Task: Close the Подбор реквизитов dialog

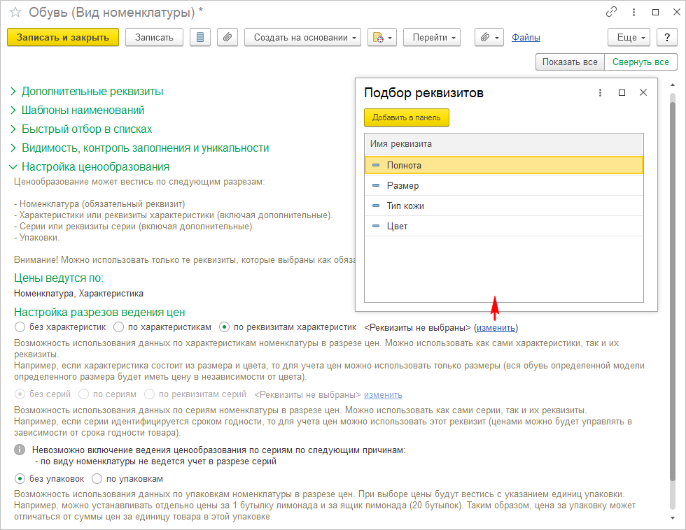Action: click(643, 92)
